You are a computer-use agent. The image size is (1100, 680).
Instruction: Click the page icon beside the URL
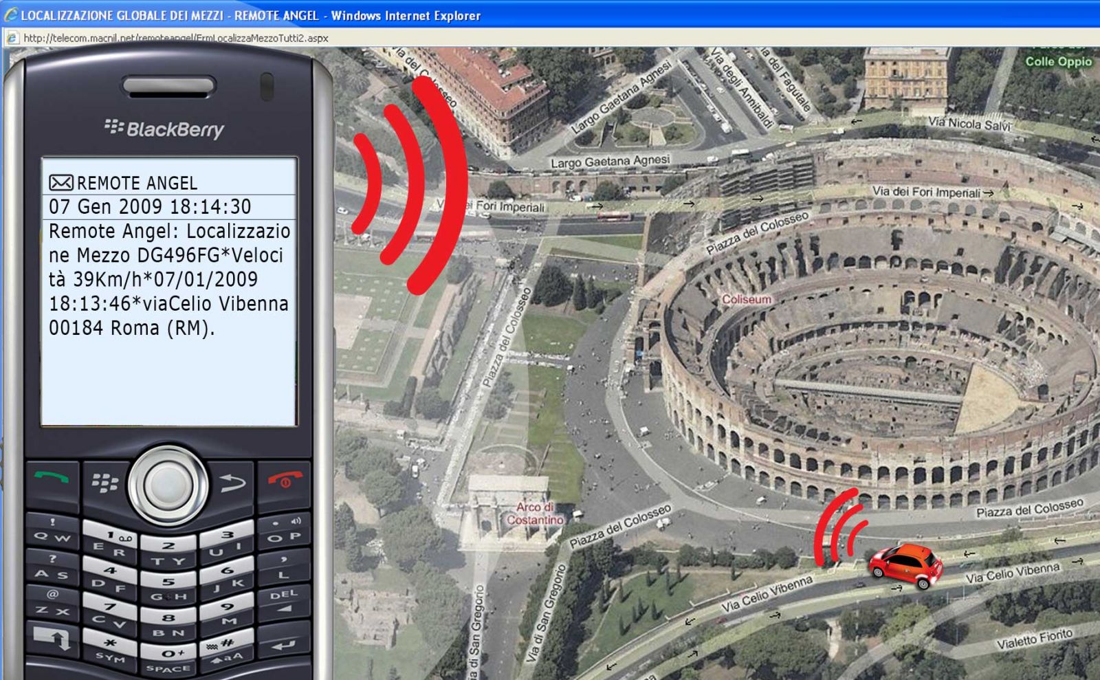point(12,39)
